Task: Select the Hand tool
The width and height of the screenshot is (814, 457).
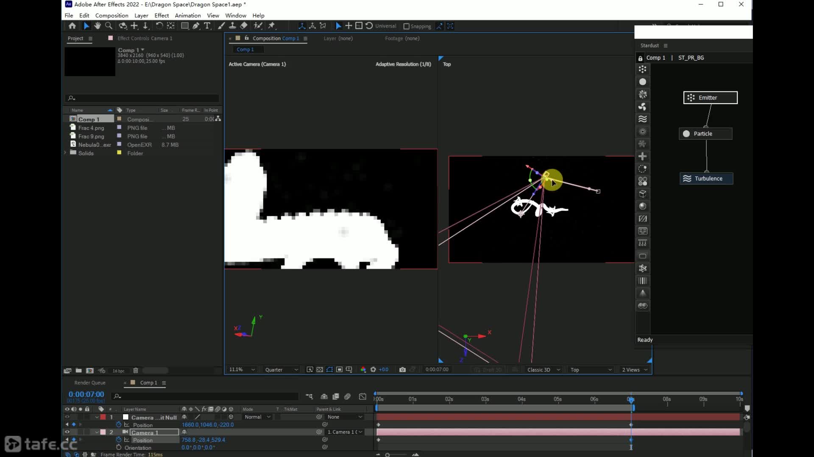Action: pos(98,26)
